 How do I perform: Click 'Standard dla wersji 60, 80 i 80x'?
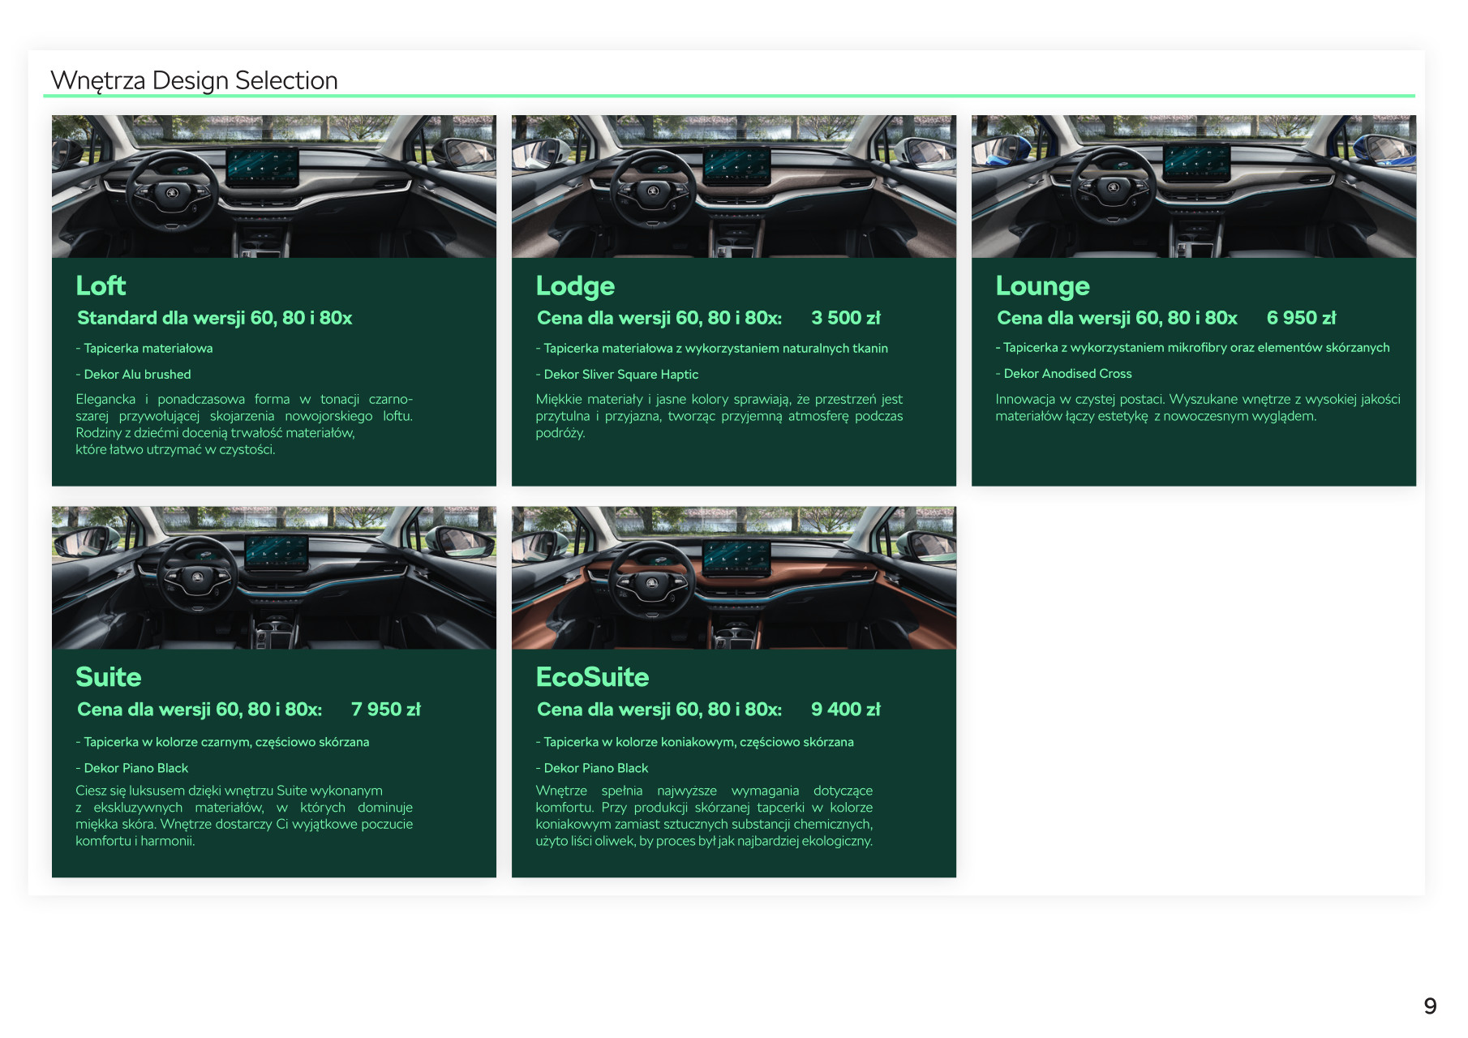point(214,318)
